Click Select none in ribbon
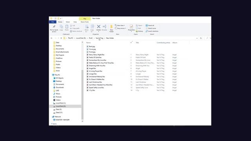This screenshot has width=251, height=141. coord(151,28)
